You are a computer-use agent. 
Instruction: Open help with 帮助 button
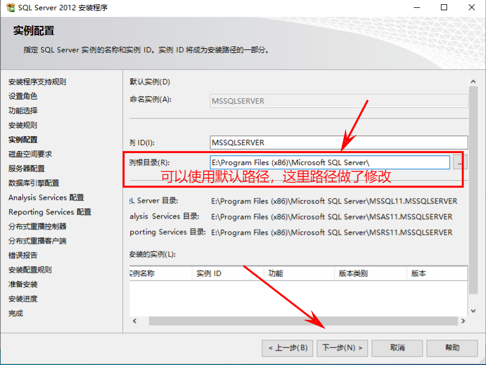[452, 348]
